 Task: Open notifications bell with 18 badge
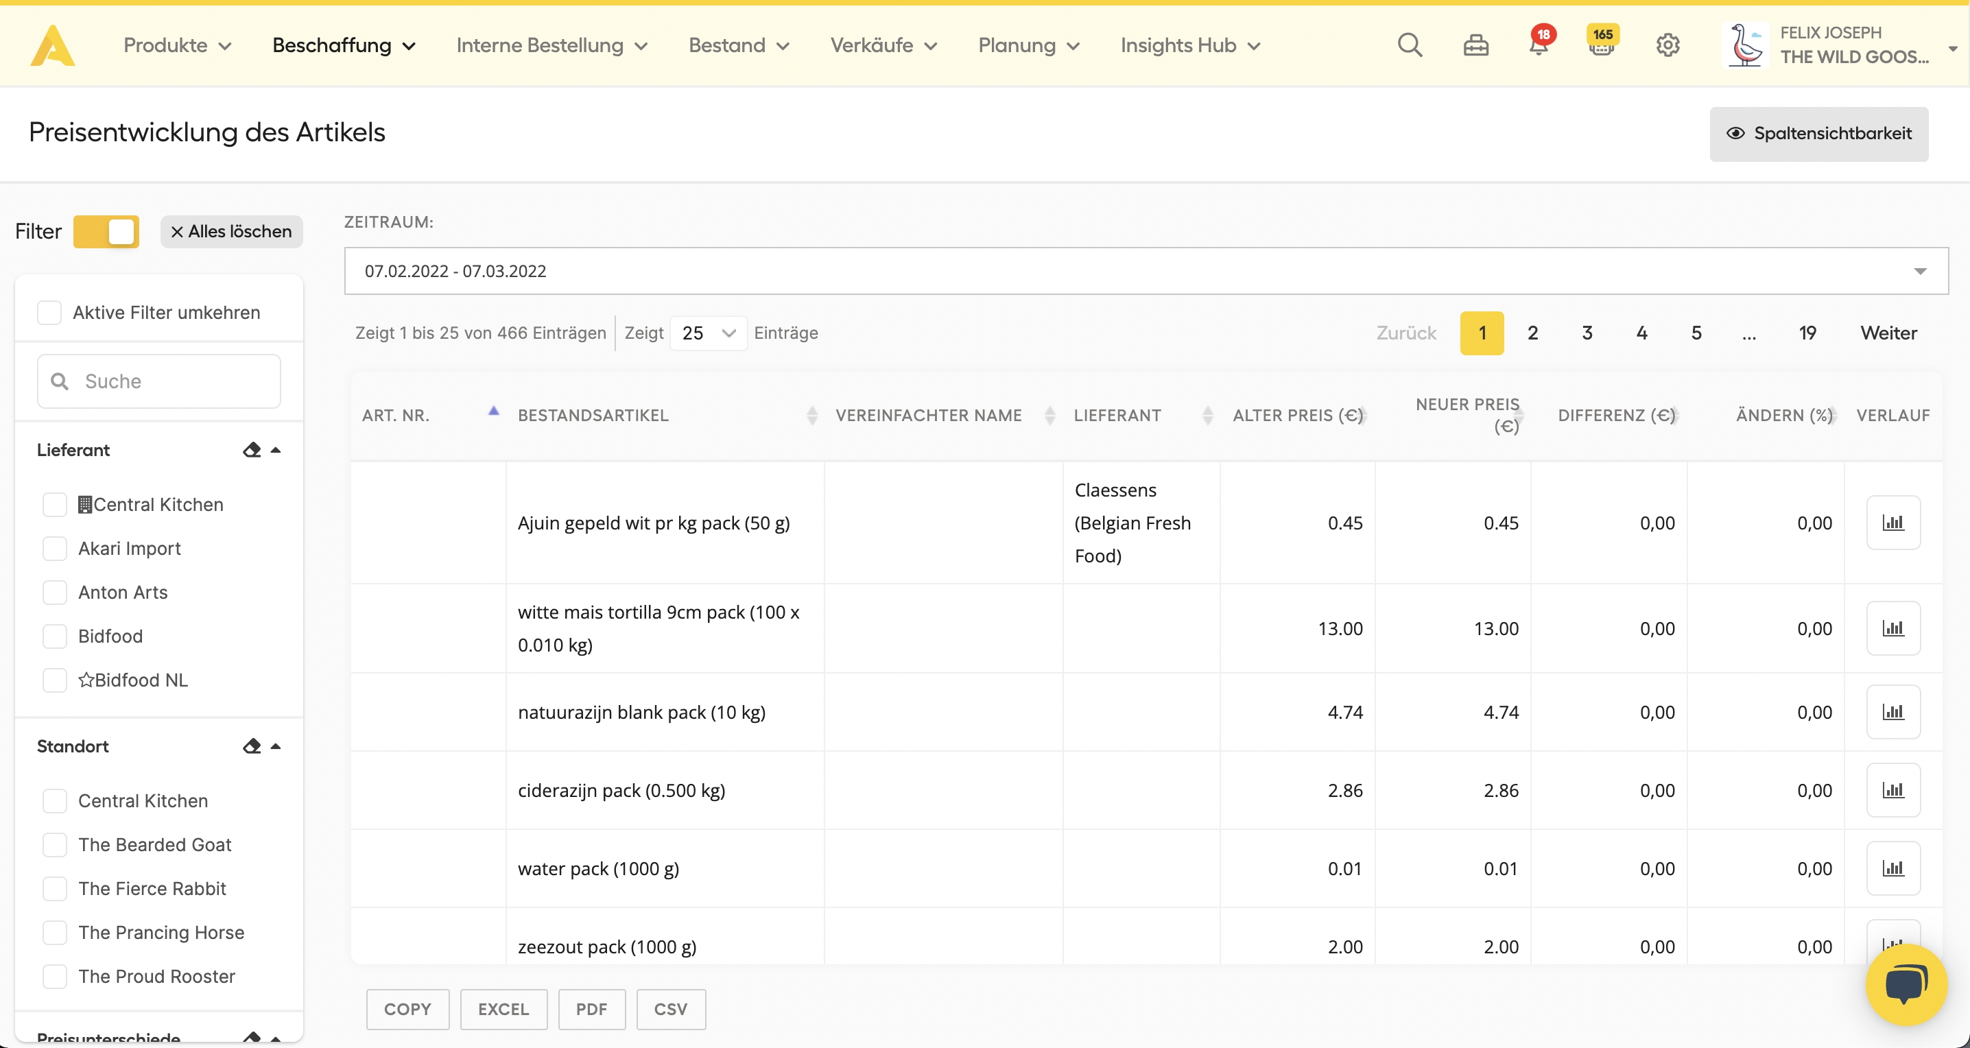(1538, 46)
